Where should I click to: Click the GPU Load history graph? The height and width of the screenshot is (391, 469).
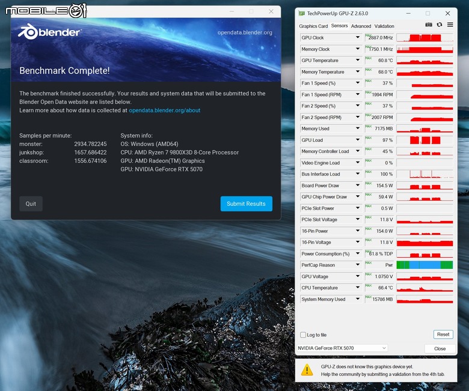click(425, 140)
